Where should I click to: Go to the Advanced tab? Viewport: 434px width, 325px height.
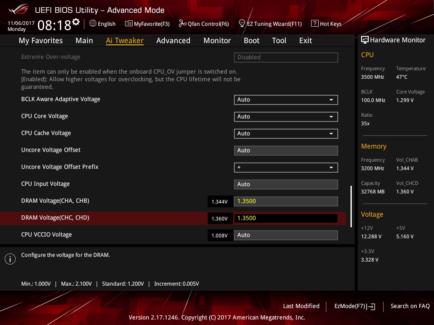tap(173, 41)
